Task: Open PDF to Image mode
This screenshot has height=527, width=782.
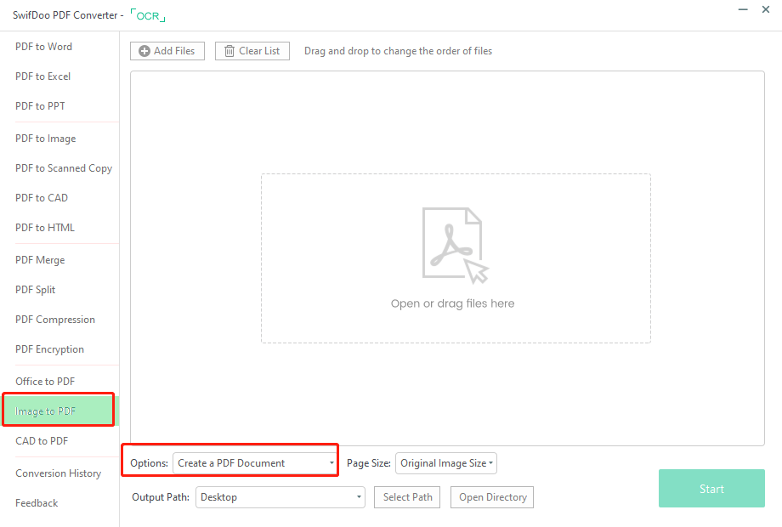Action: tap(45, 138)
